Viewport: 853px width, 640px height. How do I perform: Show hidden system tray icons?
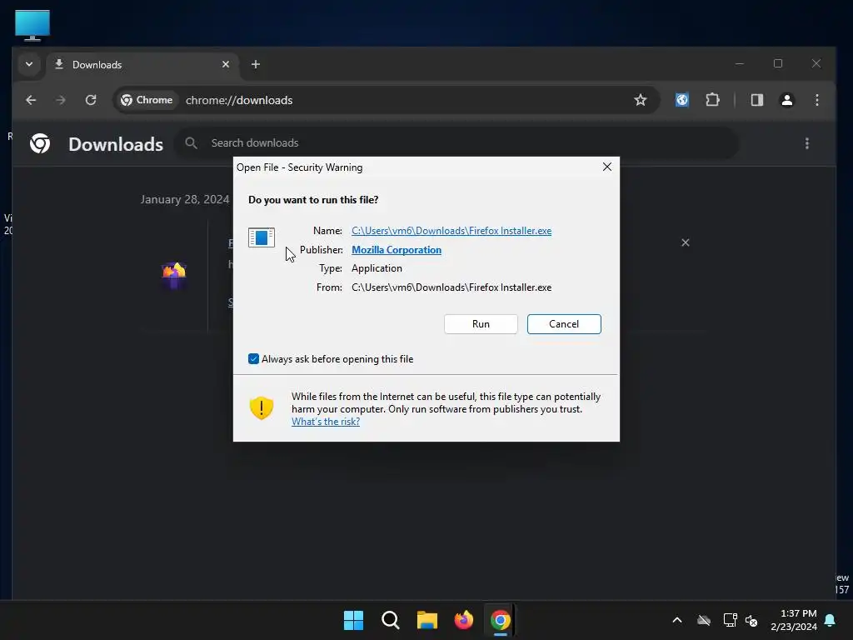676,620
